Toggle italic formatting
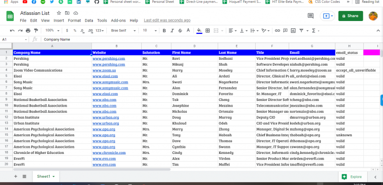This screenshot has width=383, height=185. coord(172,31)
